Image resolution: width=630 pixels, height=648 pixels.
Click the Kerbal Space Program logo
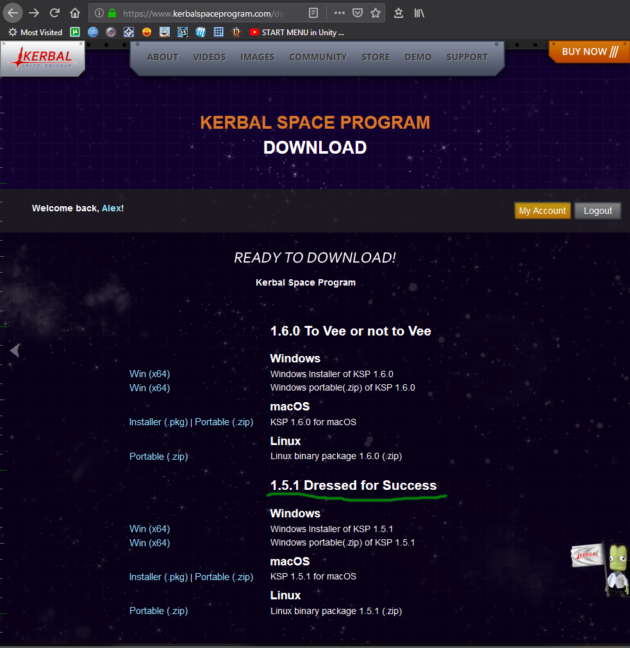point(42,59)
